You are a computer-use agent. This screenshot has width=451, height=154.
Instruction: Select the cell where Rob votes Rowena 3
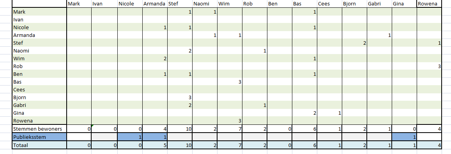[x=429, y=66]
